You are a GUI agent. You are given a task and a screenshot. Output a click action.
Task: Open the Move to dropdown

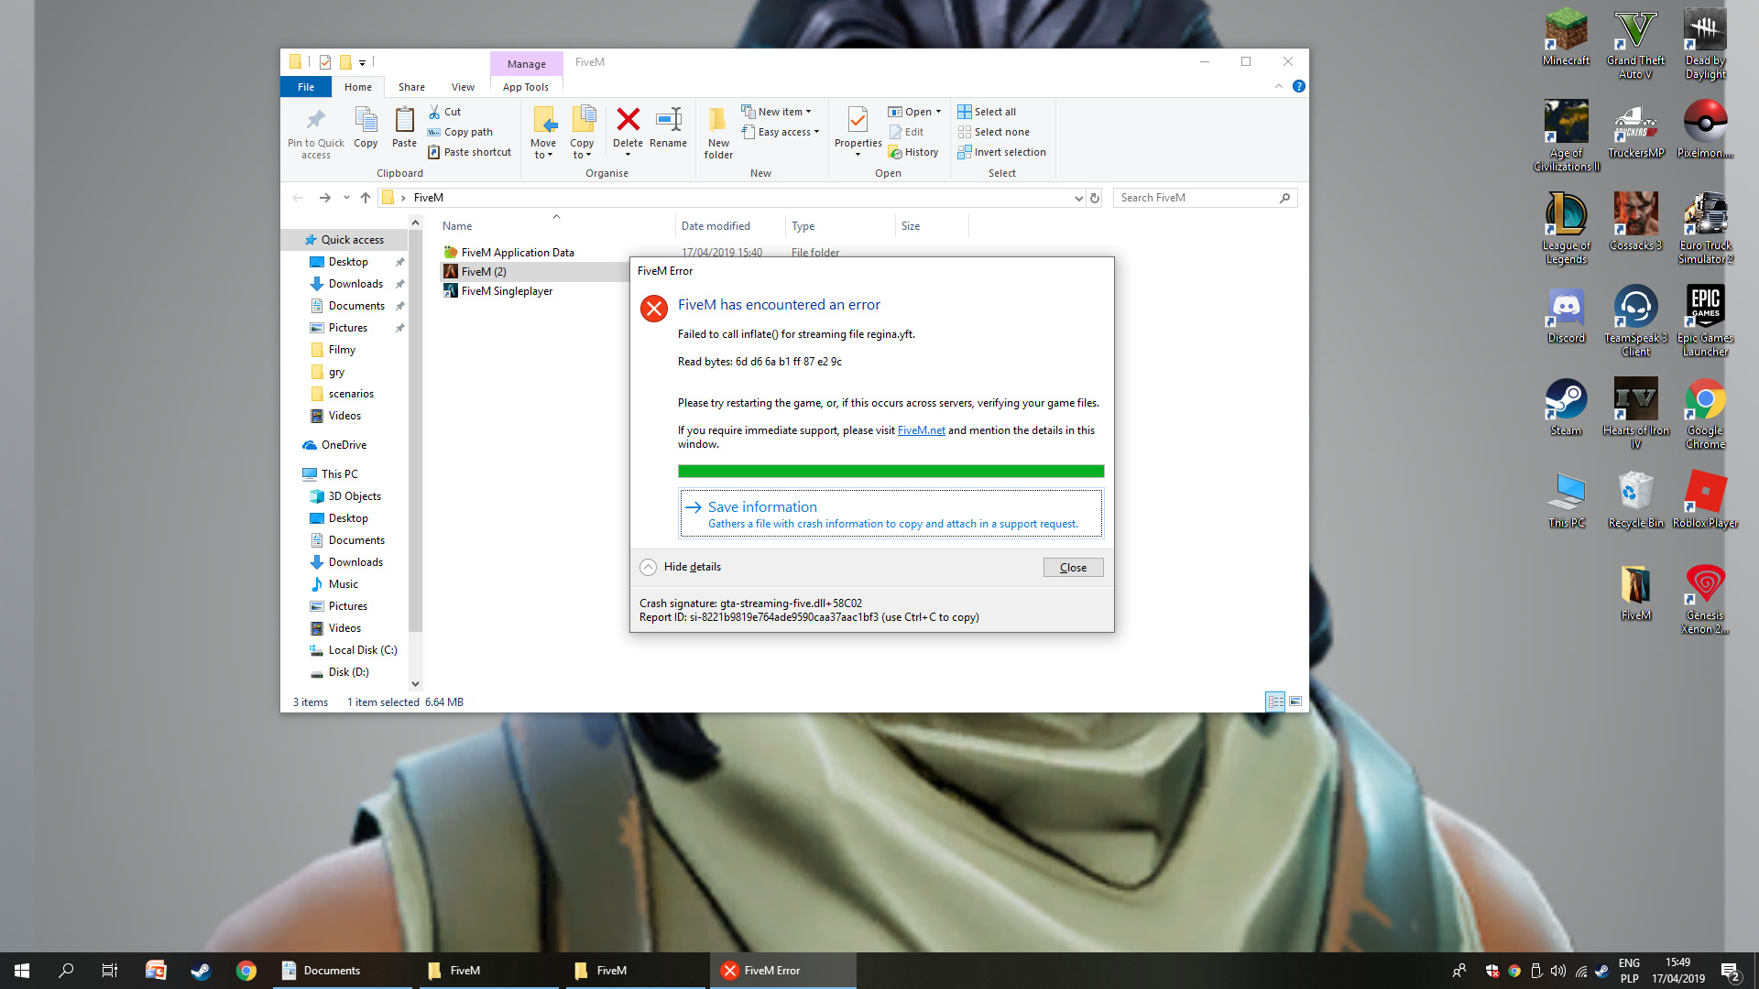tap(543, 133)
